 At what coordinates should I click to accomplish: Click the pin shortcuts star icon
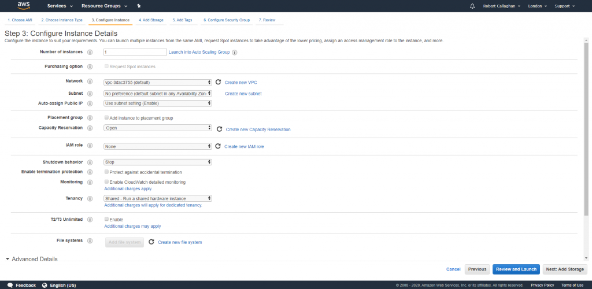(139, 6)
